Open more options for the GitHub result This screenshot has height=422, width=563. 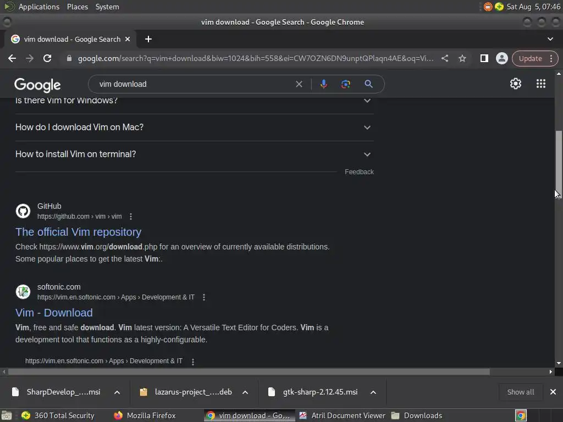(x=131, y=216)
